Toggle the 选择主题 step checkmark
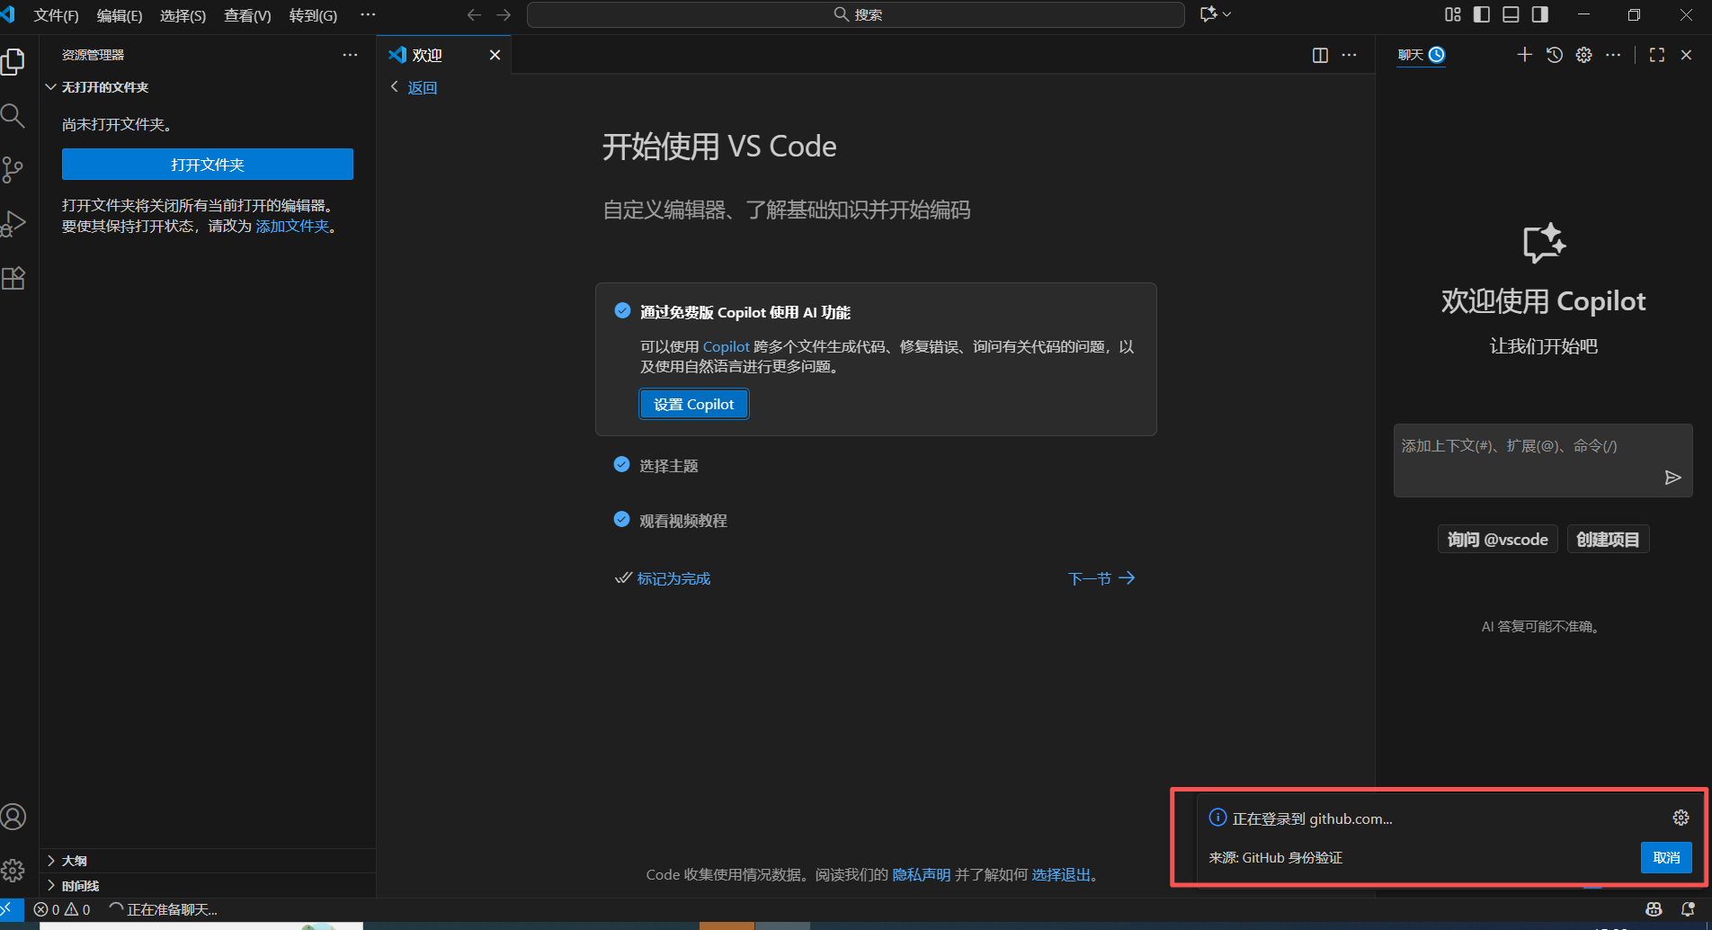 pyautogui.click(x=621, y=465)
